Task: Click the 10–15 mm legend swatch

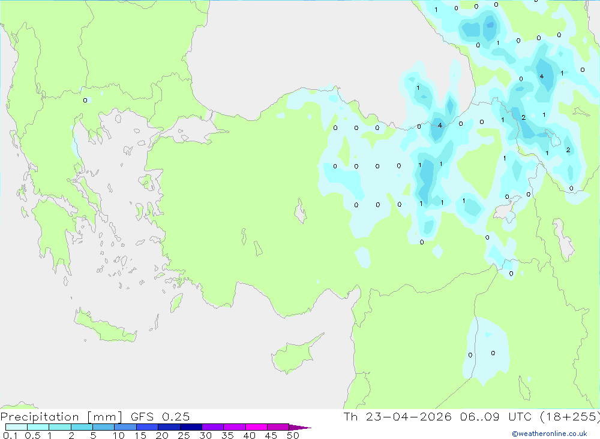Action: tap(125, 427)
